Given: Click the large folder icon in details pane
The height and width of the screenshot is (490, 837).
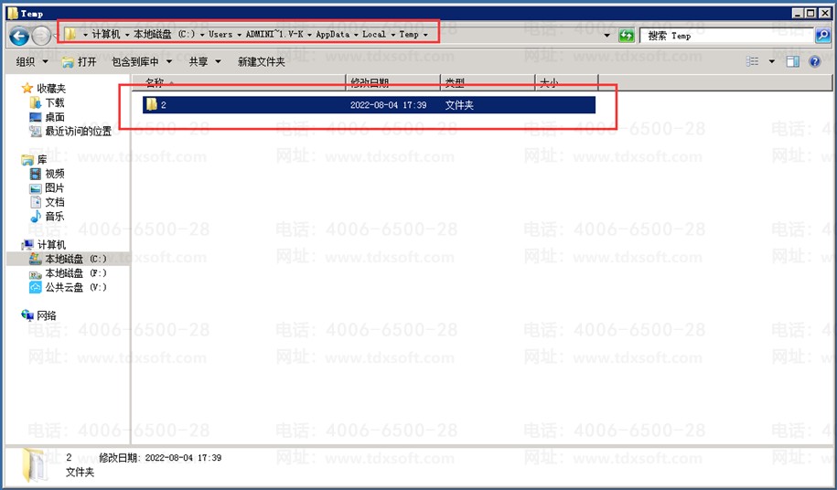Looking at the screenshot, I should 34,464.
